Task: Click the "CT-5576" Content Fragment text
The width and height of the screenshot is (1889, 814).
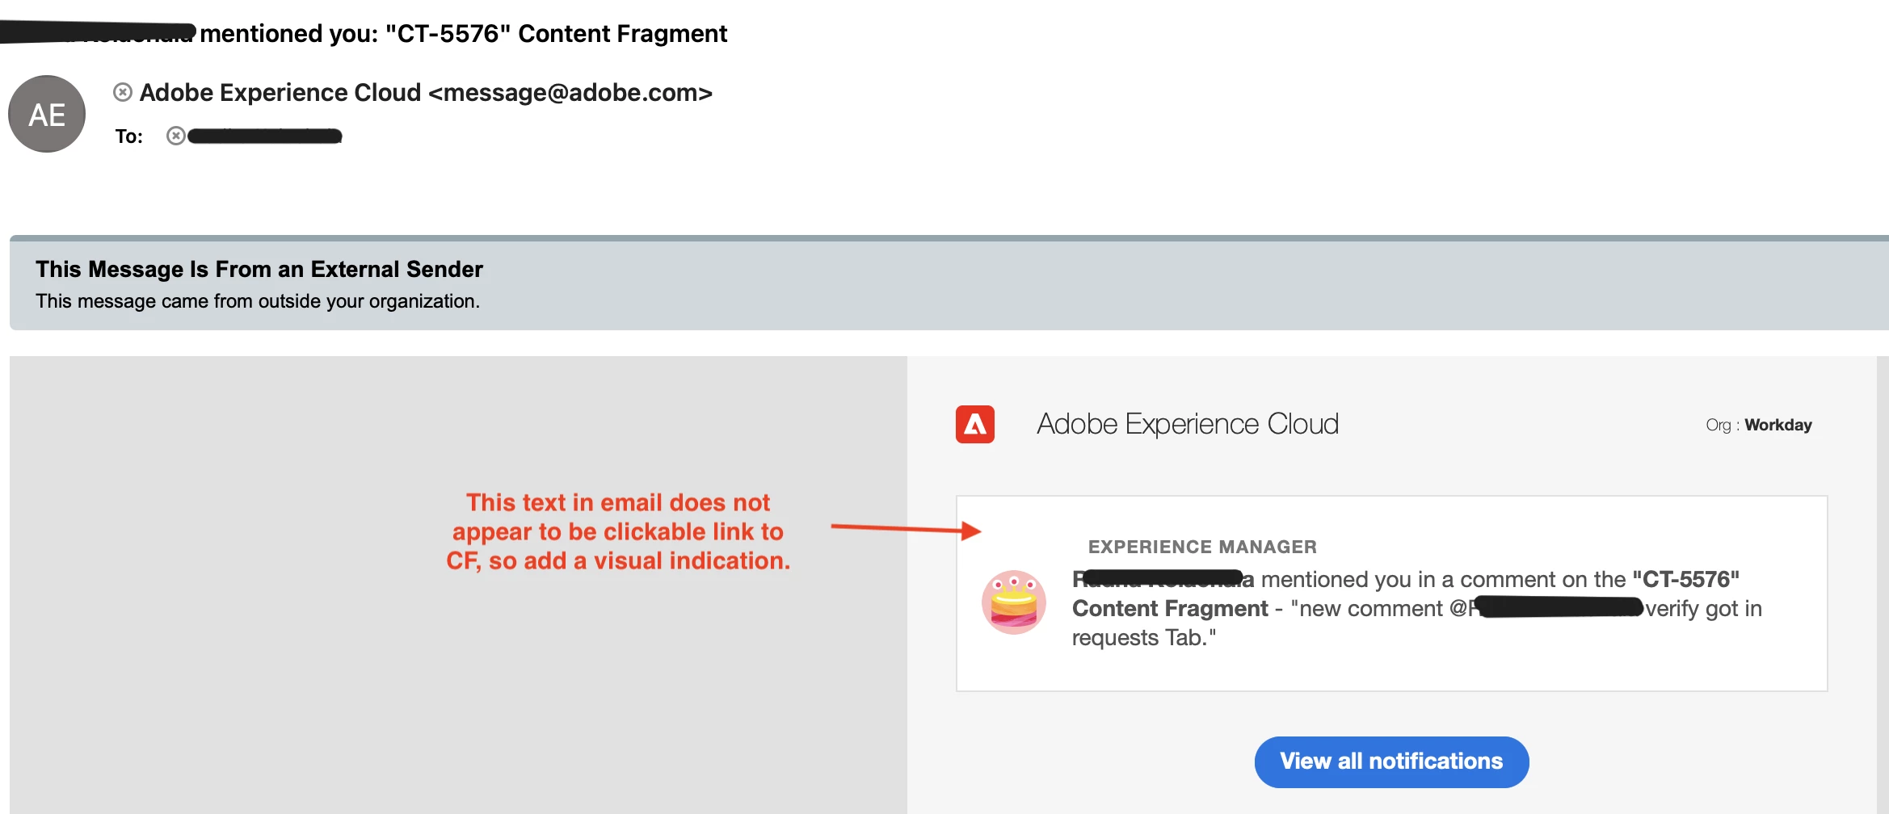Action: (1406, 594)
